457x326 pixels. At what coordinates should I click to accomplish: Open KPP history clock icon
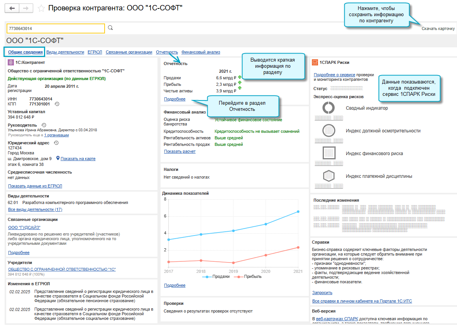pyautogui.click(x=57, y=104)
